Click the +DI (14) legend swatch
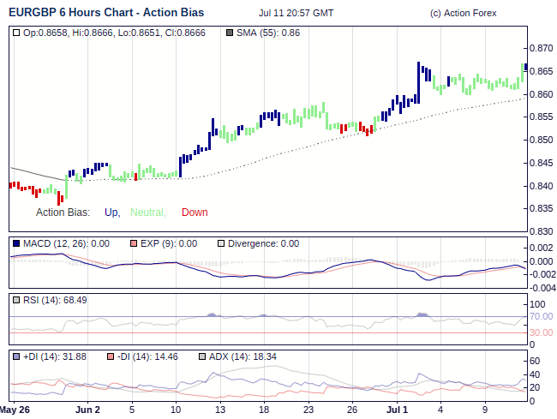Screen dimensions: 557x419 [x=17, y=356]
